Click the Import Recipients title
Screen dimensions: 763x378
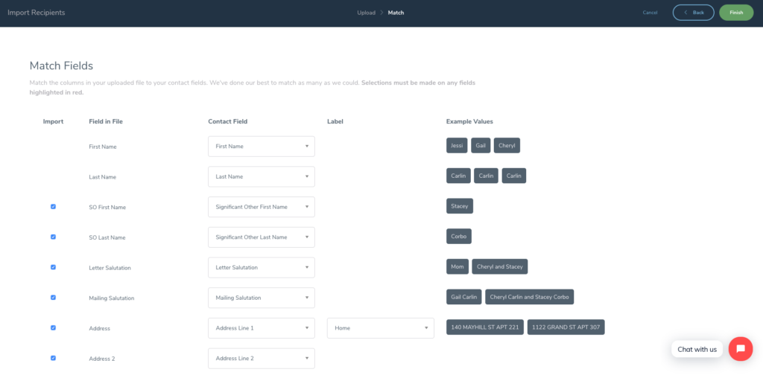click(36, 13)
